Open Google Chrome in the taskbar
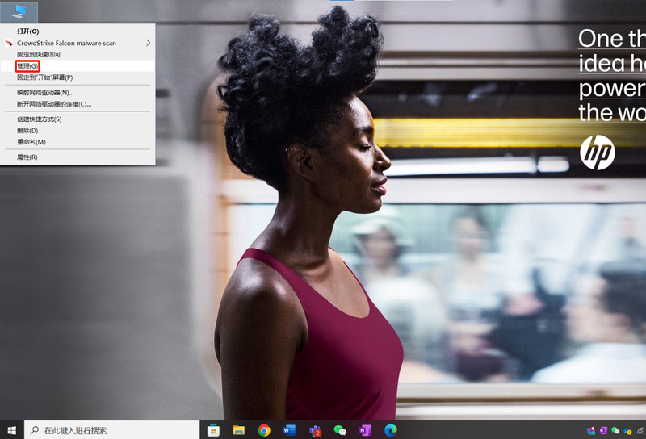 click(x=264, y=430)
